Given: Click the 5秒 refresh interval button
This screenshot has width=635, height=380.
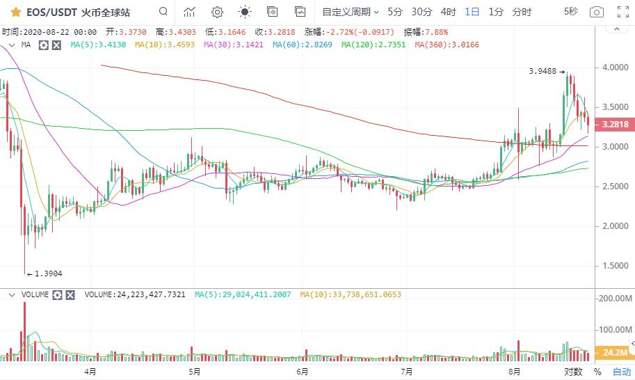Looking at the screenshot, I should (x=570, y=12).
